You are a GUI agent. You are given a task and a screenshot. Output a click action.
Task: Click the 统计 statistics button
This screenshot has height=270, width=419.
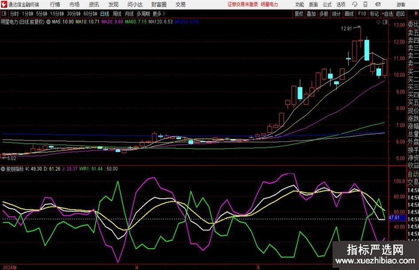[336, 14]
